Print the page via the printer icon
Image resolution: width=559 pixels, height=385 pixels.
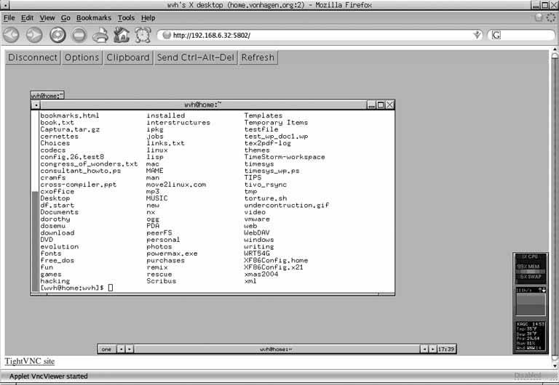(x=100, y=34)
